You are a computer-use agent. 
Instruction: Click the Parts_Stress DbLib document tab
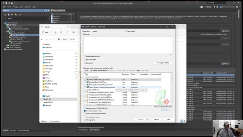click(58, 10)
